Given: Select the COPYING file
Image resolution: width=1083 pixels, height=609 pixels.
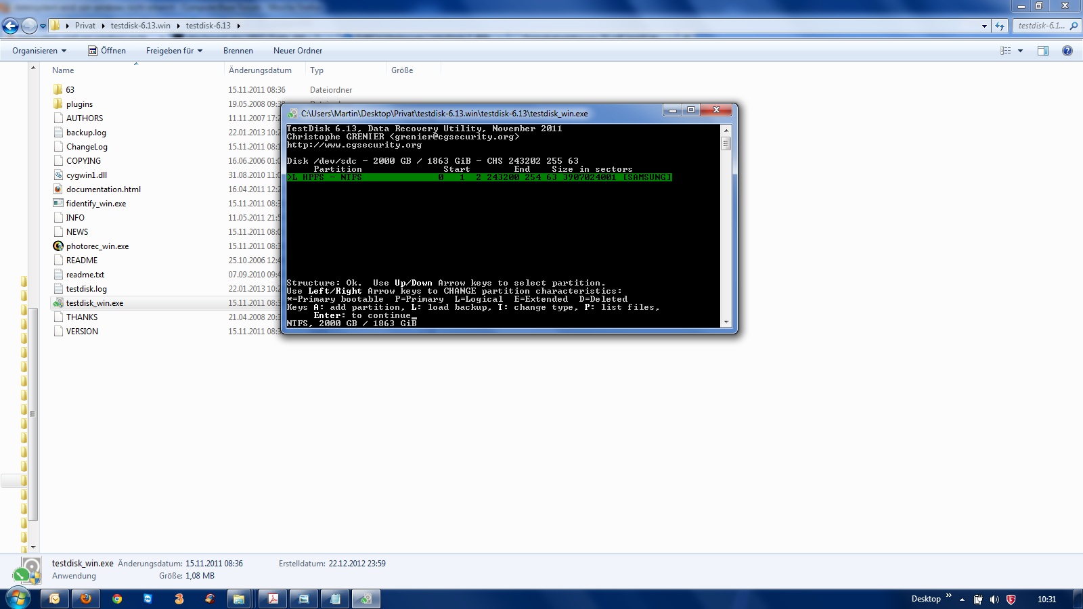Looking at the screenshot, I should pyautogui.click(x=83, y=161).
